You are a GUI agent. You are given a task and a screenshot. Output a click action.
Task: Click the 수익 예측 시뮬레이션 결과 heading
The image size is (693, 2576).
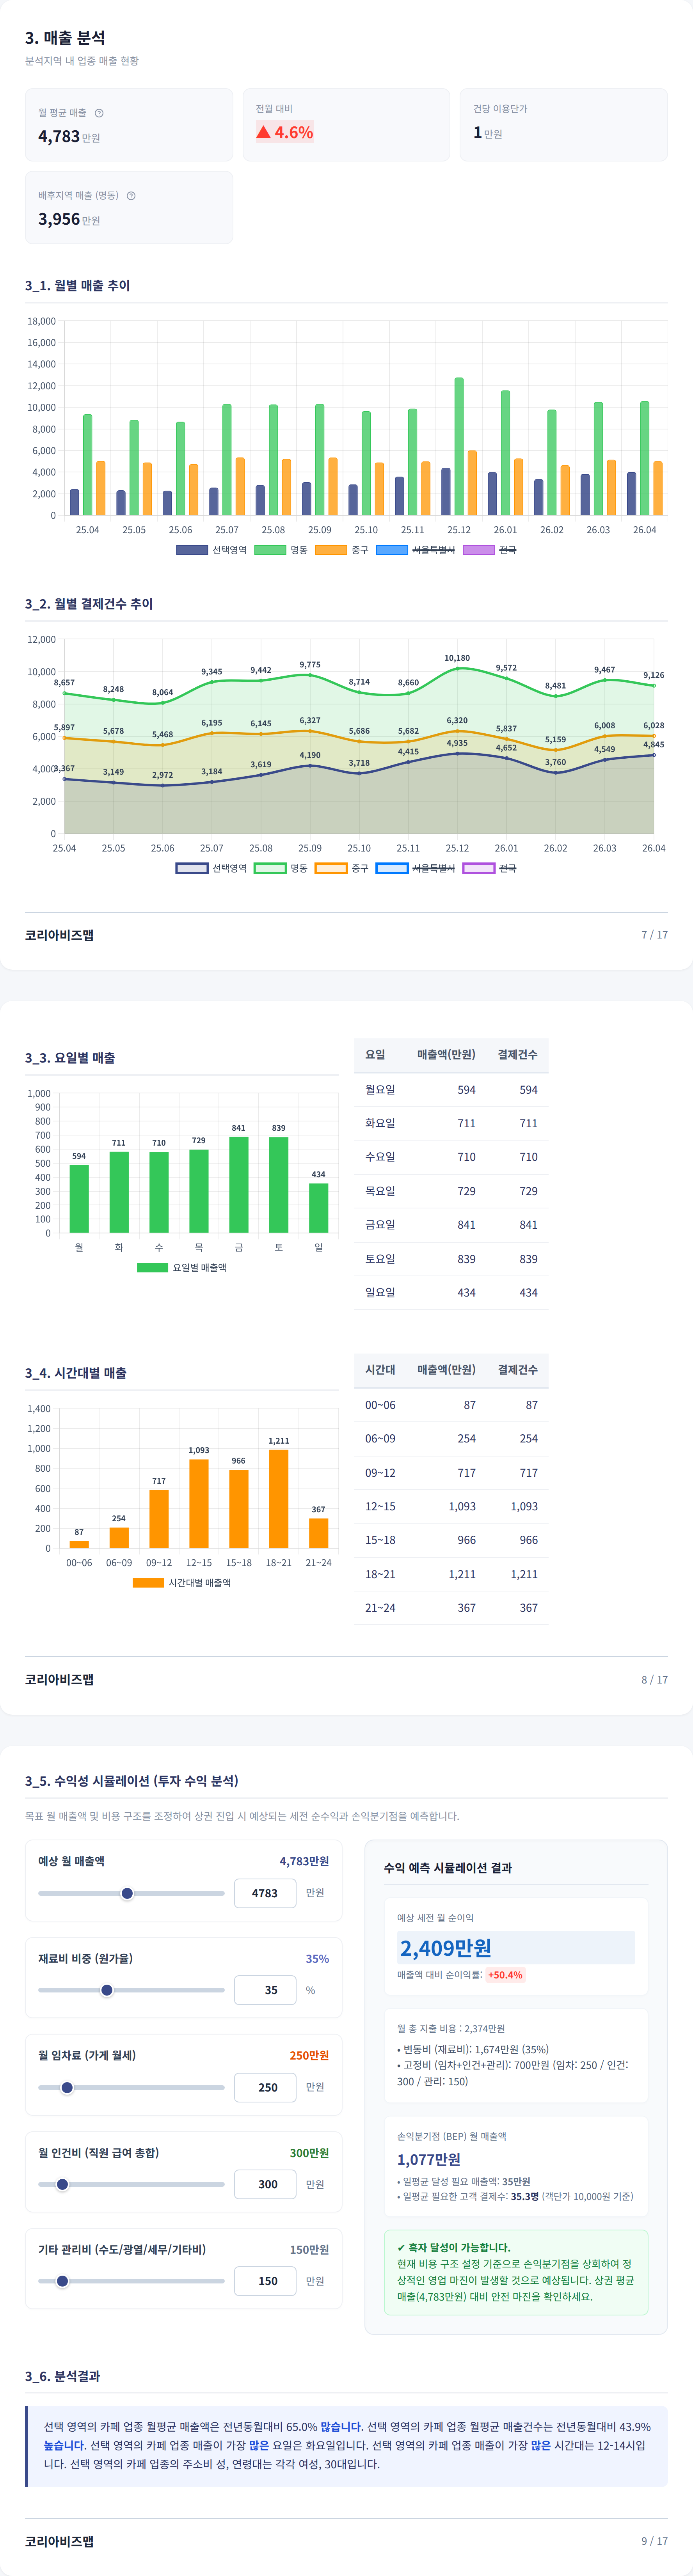[448, 1868]
